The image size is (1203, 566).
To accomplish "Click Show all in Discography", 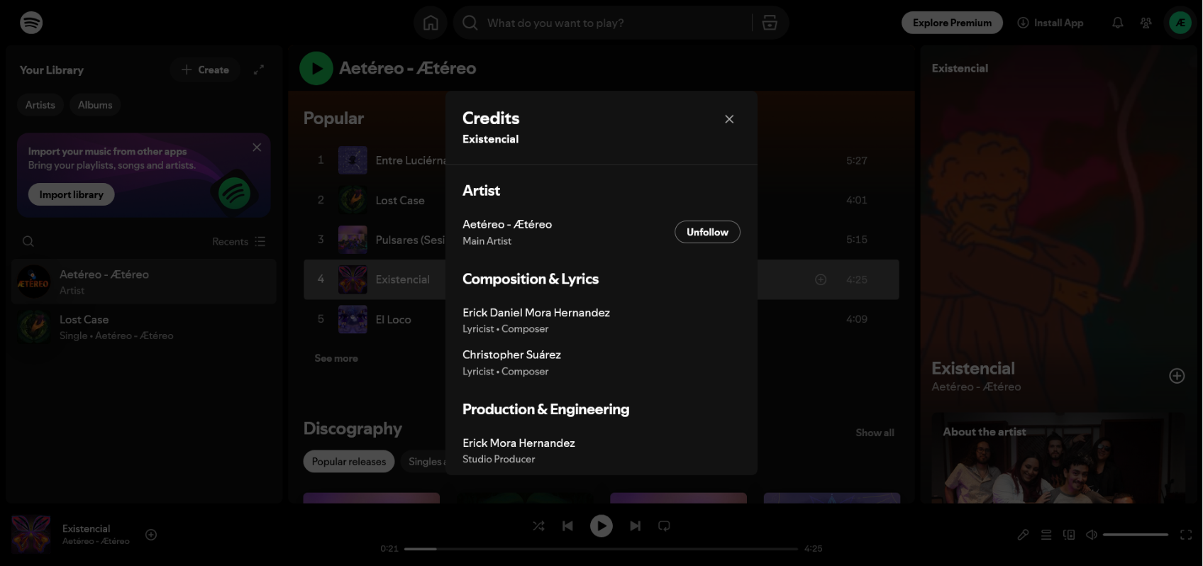I will click(875, 433).
